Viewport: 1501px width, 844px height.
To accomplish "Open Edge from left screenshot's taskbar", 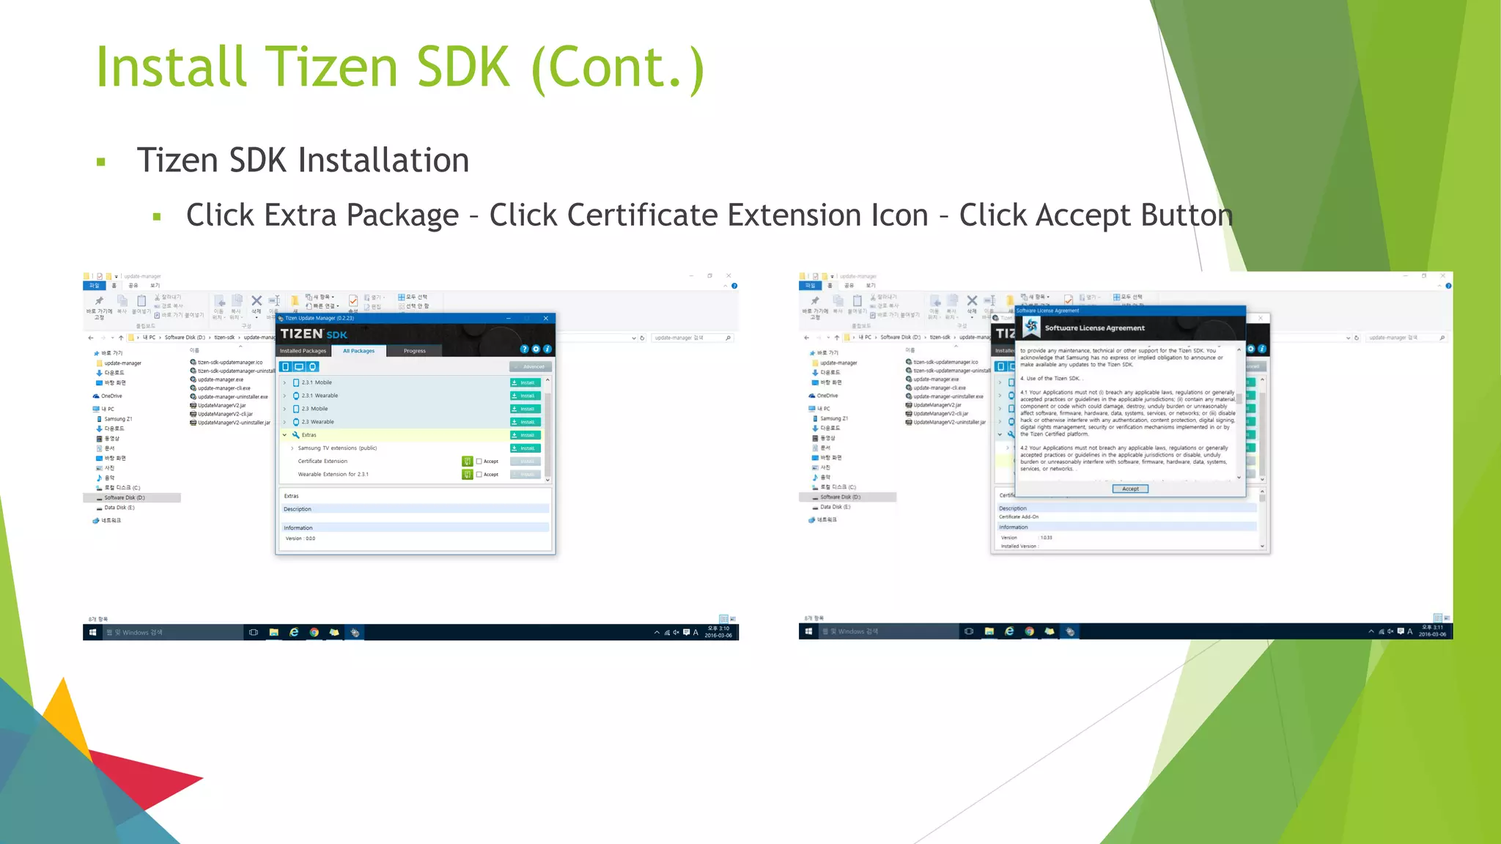I will pos(294,632).
